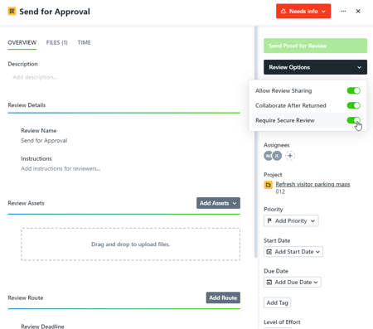Click the vertical scrollbar of the overview pane
This screenshot has width=373, height=329.
tap(256, 142)
